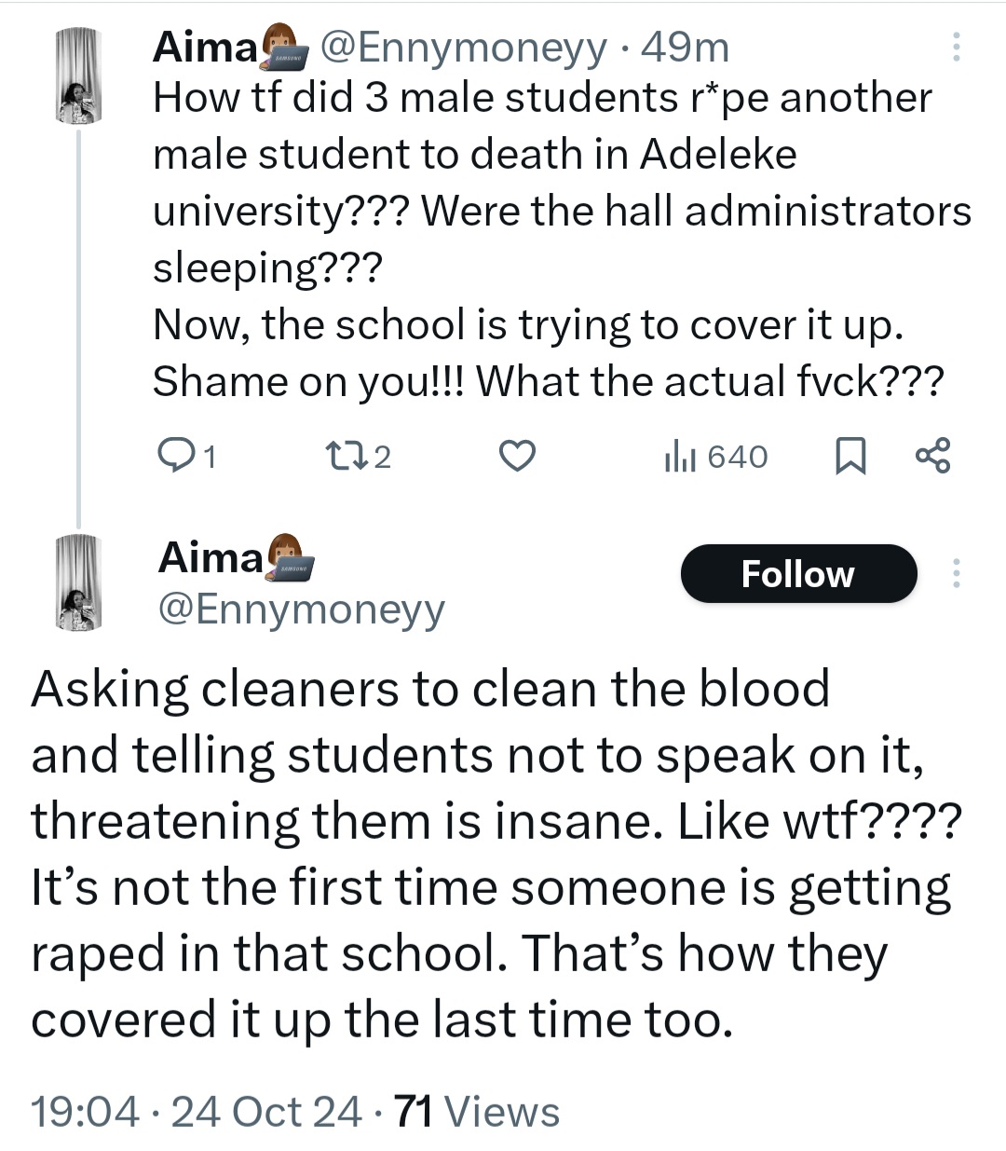Click the 71 Views count
Image resolution: width=1006 pixels, height=1151 pixels.
click(478, 1112)
